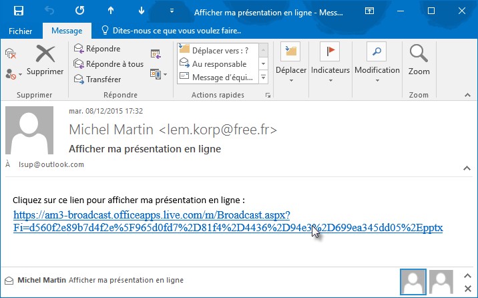Click Transférer to forward the message

[97, 80]
